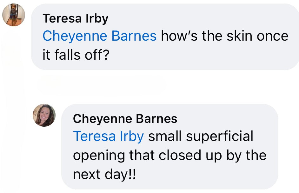Click the text "it falls off?"
This screenshot has width=299, height=193.
[x=76, y=55]
